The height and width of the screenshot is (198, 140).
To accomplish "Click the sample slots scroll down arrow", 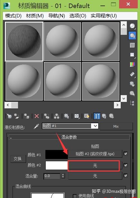I will (x=124, y=98).
